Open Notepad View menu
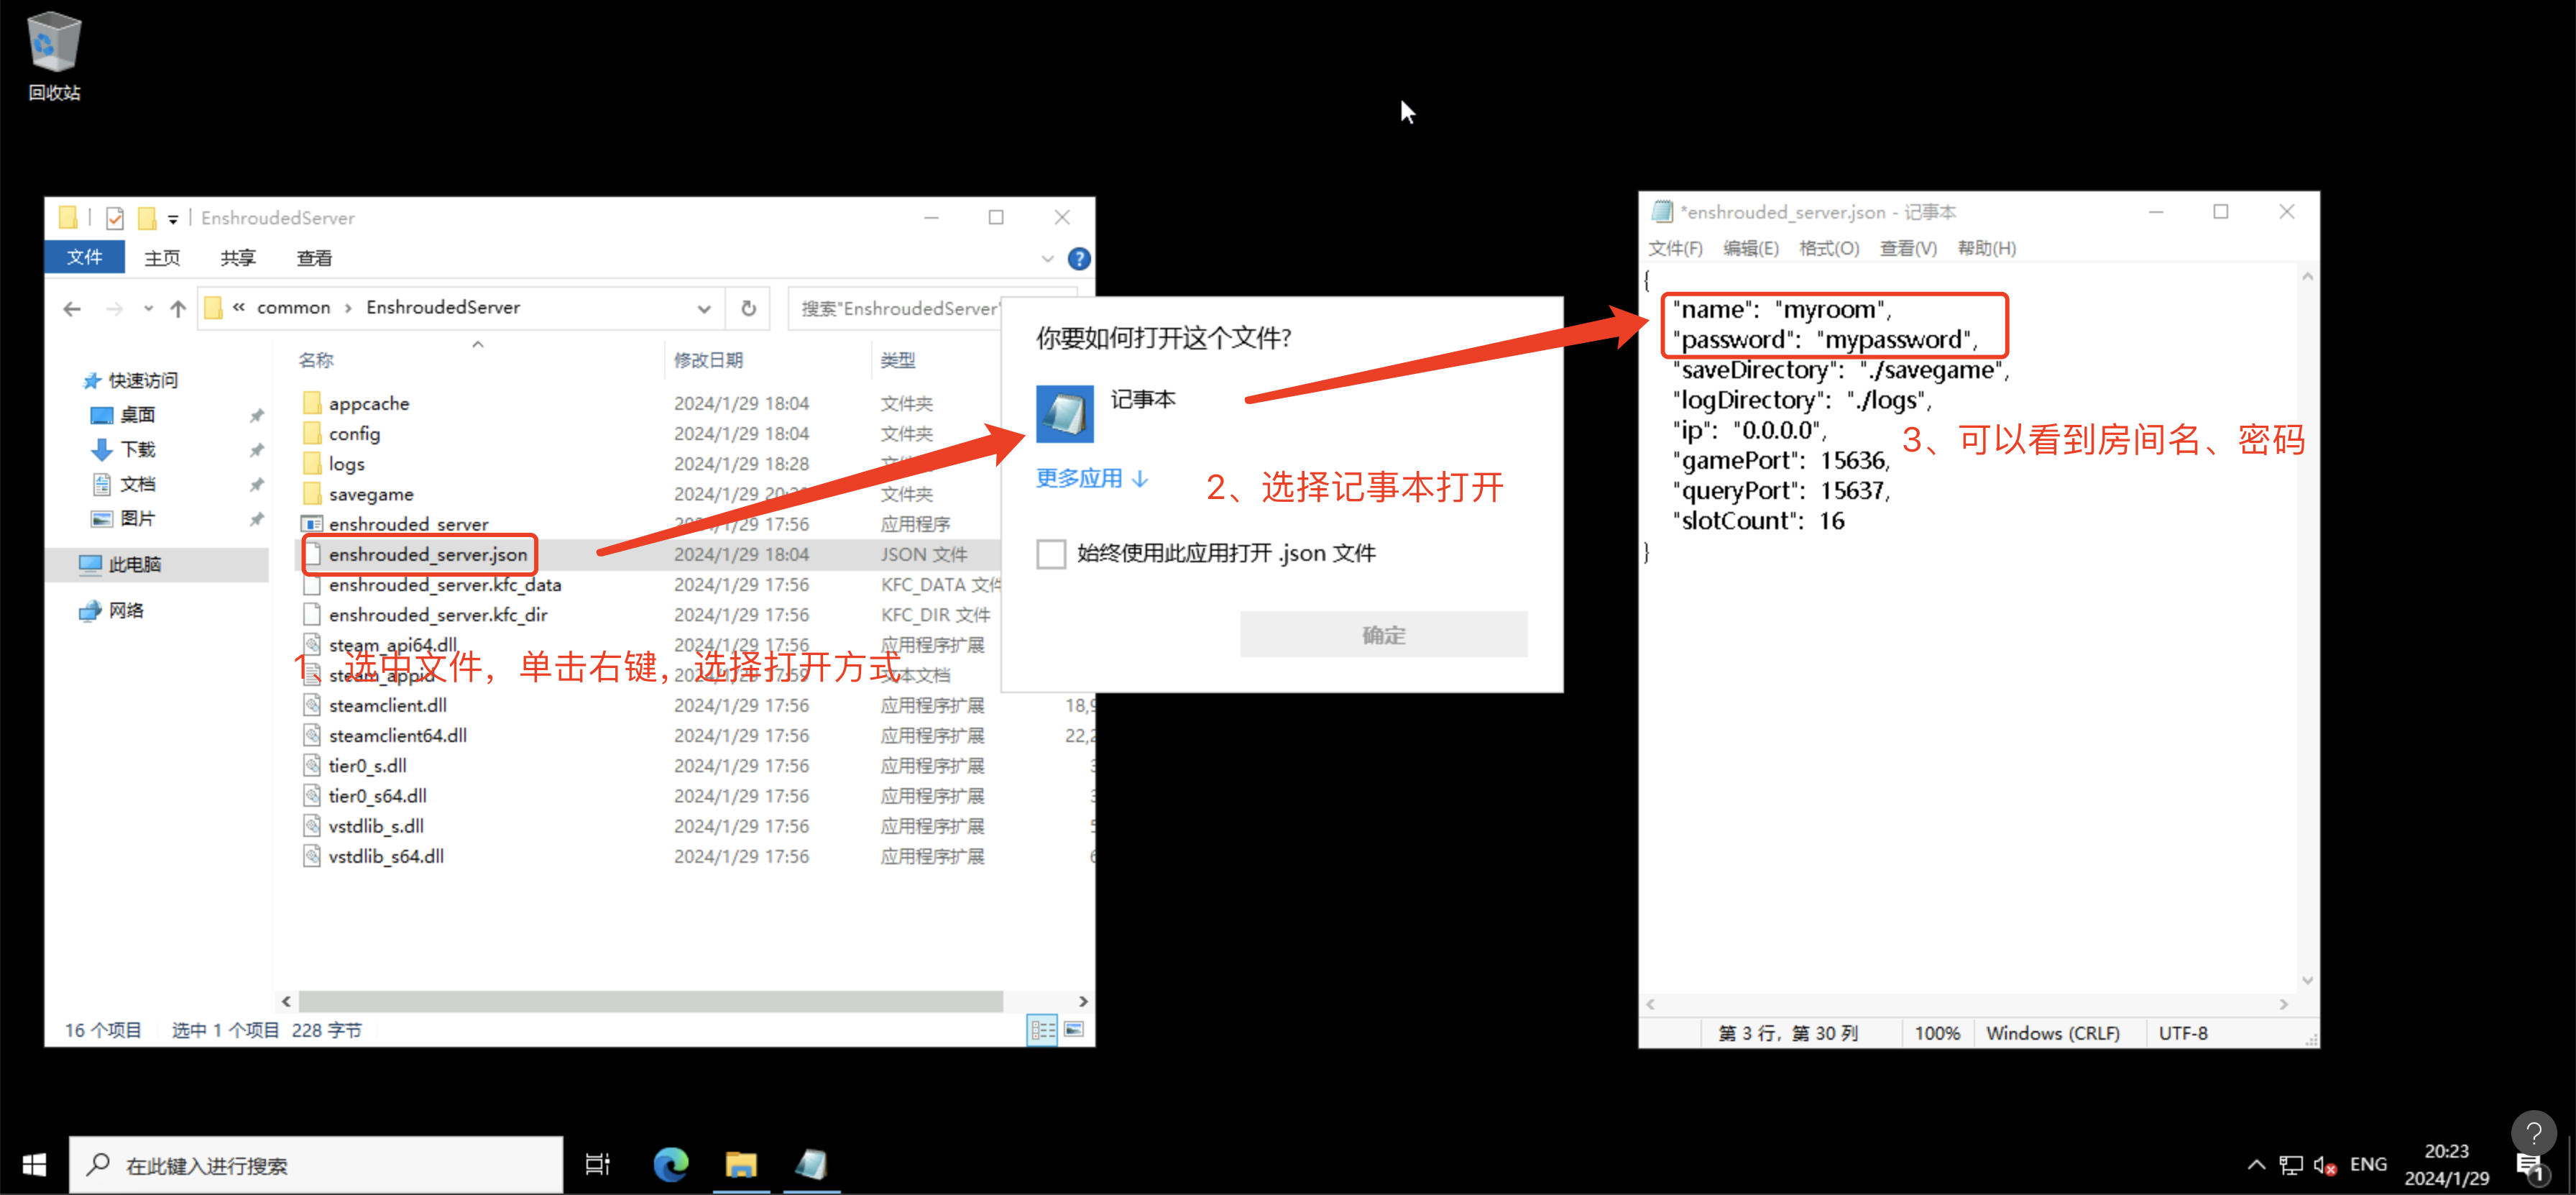 [1908, 249]
